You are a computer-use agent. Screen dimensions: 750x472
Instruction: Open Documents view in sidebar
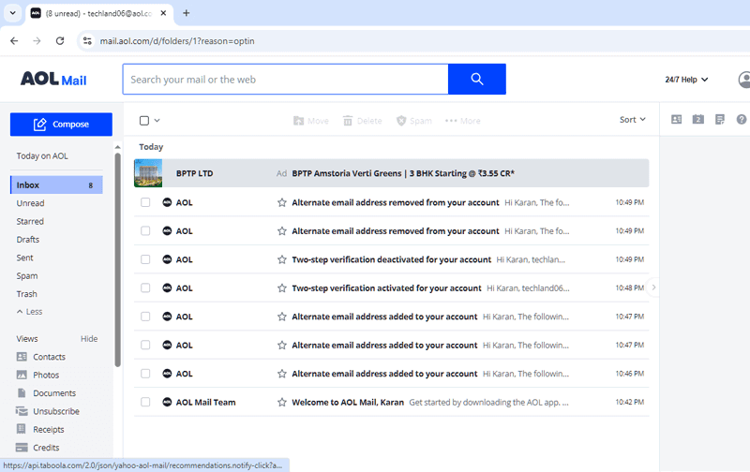(x=46, y=393)
